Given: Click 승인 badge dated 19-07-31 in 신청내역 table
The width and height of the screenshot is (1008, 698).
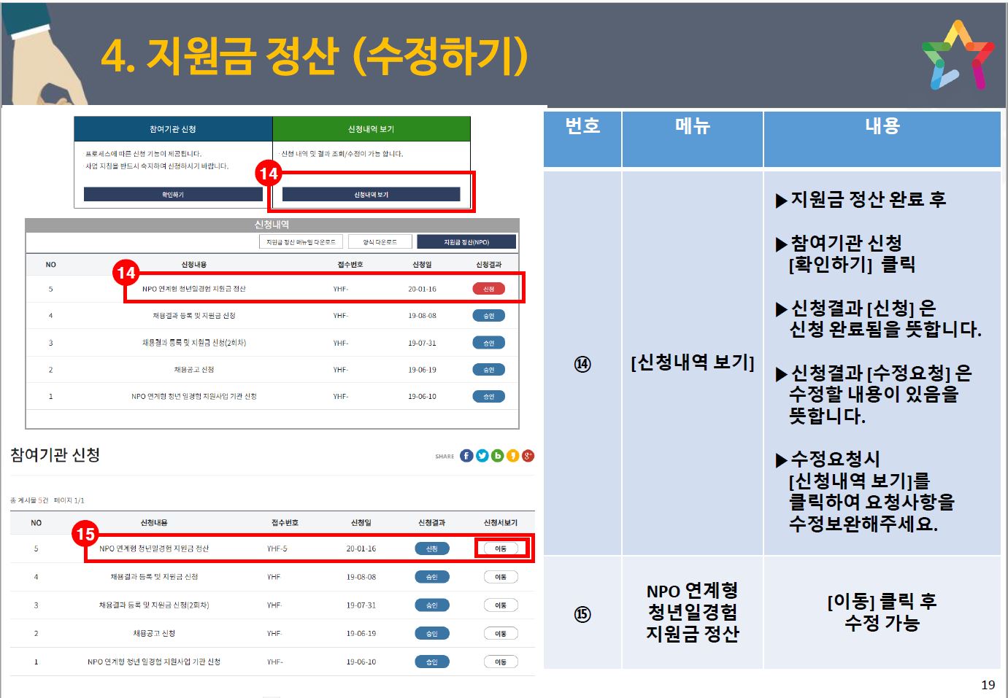Looking at the screenshot, I should point(488,343).
